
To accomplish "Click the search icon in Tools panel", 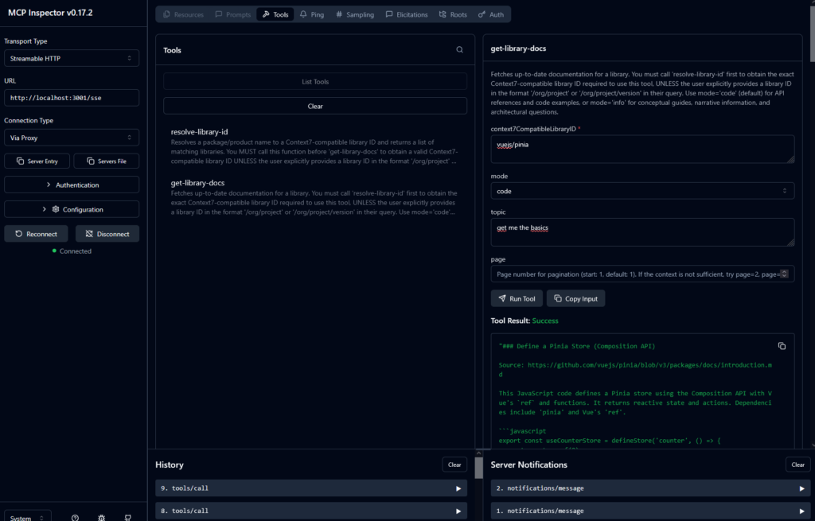I will (x=459, y=50).
